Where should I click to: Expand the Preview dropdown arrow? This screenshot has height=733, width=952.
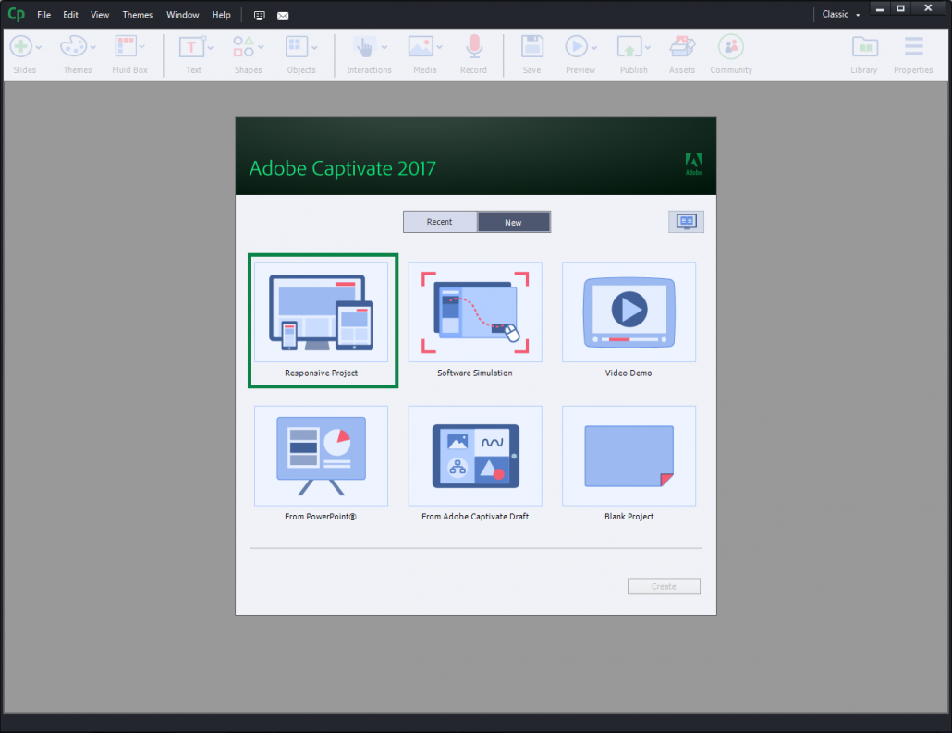click(594, 47)
